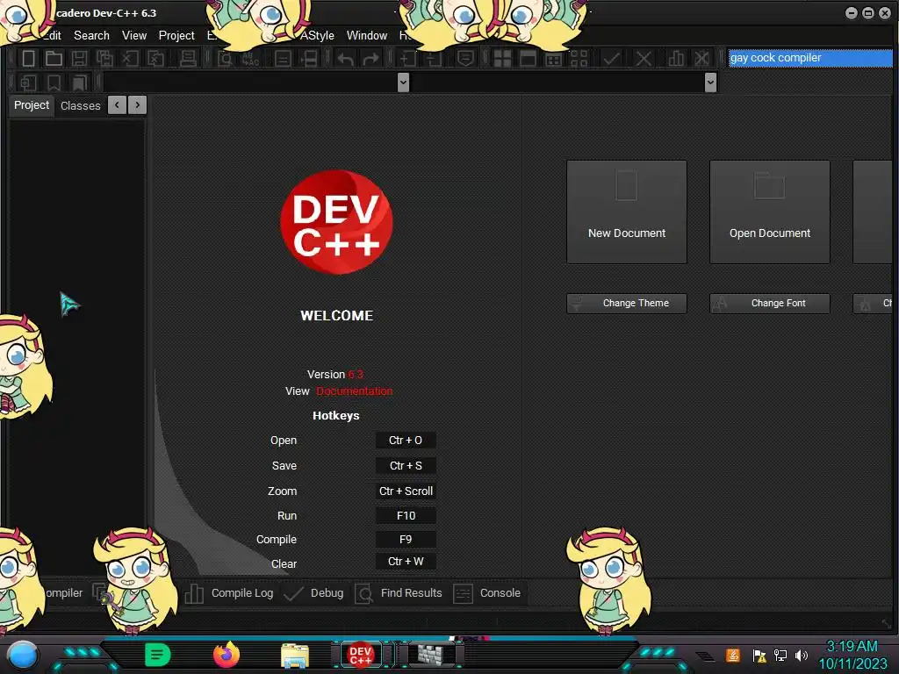
Task: Click the Change Font button
Action: click(x=770, y=303)
